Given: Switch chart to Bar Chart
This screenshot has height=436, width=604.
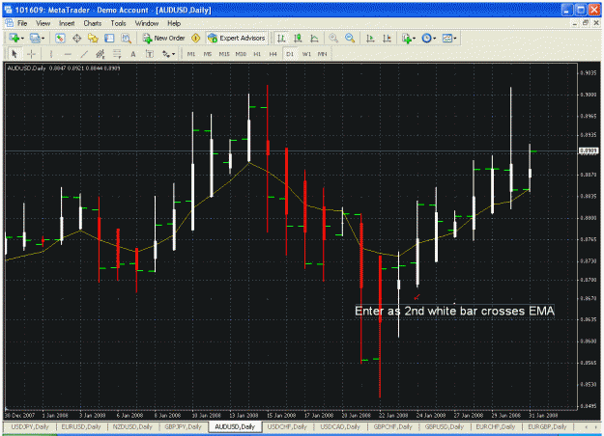Looking at the screenshot, I should [281, 38].
